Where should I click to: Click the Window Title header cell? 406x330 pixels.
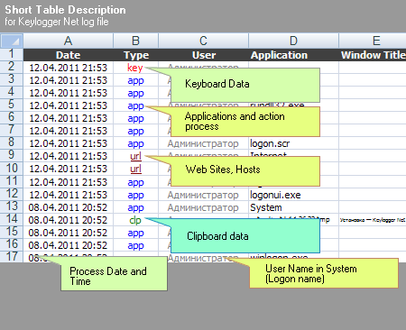(x=373, y=55)
